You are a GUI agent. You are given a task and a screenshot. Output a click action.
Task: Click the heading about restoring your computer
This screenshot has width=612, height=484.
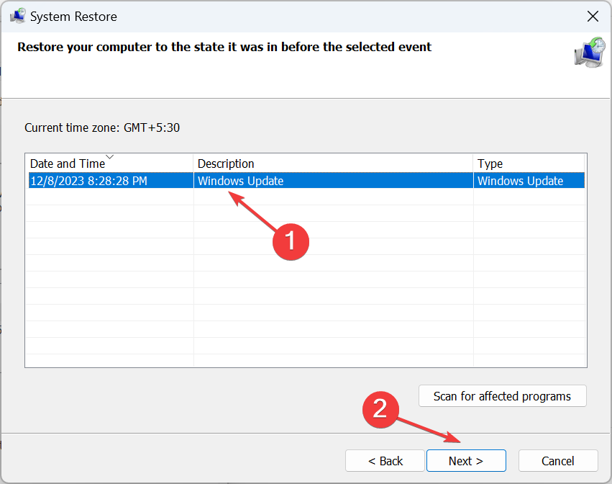click(224, 47)
